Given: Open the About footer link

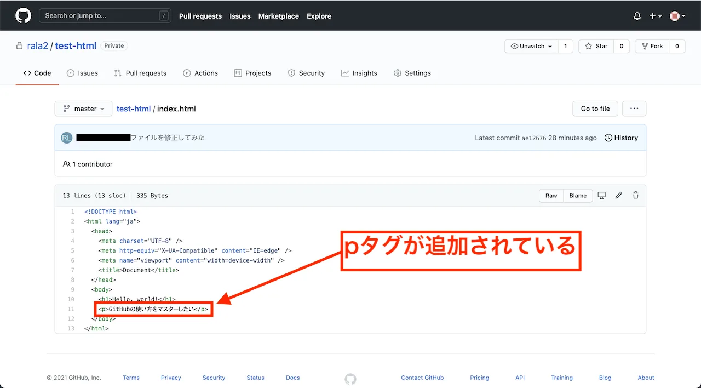Looking at the screenshot, I should pyautogui.click(x=646, y=378).
